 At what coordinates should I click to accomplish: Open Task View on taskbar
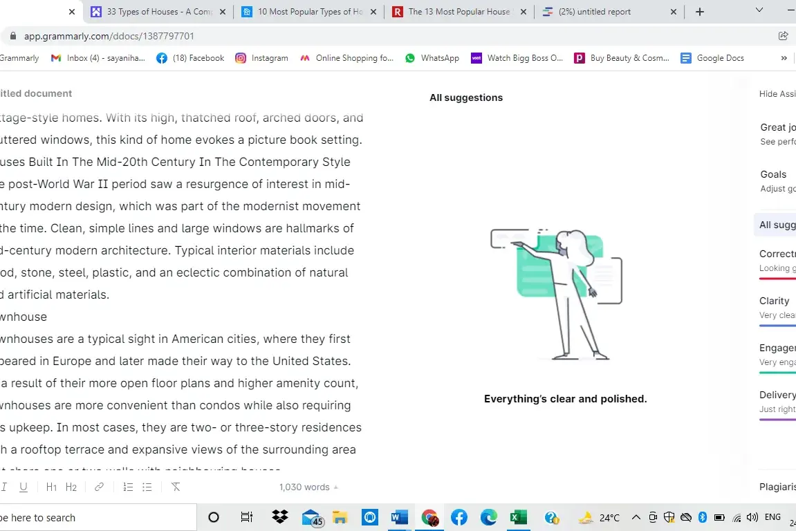246,517
